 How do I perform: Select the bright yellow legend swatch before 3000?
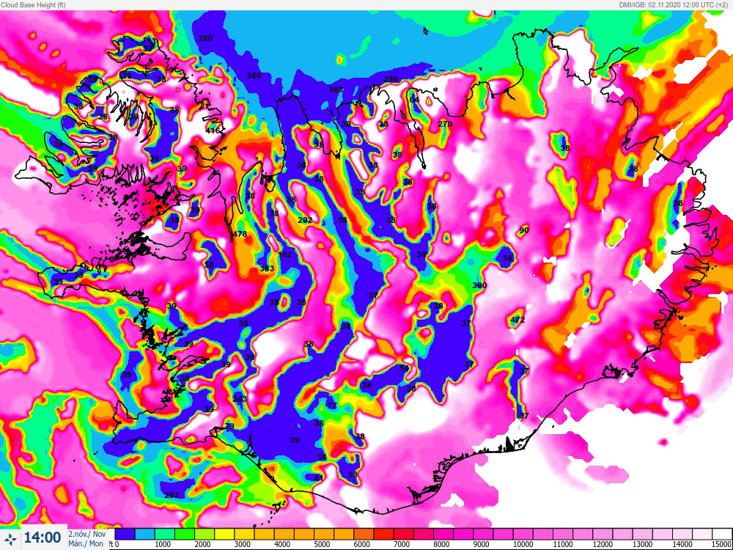pyautogui.click(x=224, y=534)
